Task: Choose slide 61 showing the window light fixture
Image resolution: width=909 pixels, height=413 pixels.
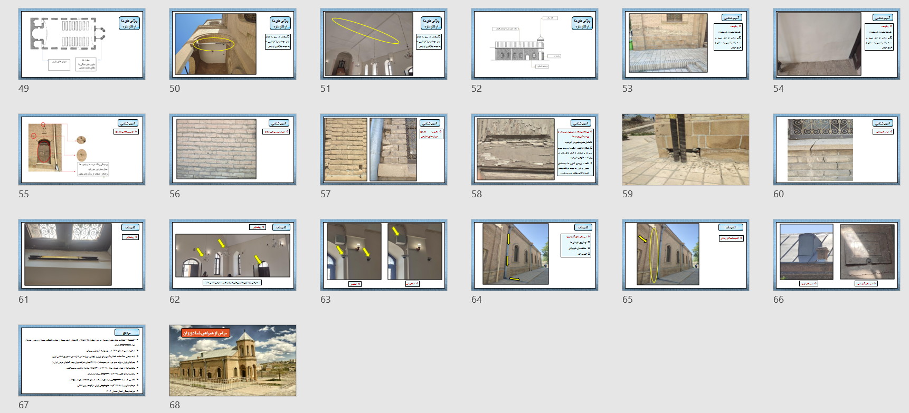Action: point(82,255)
